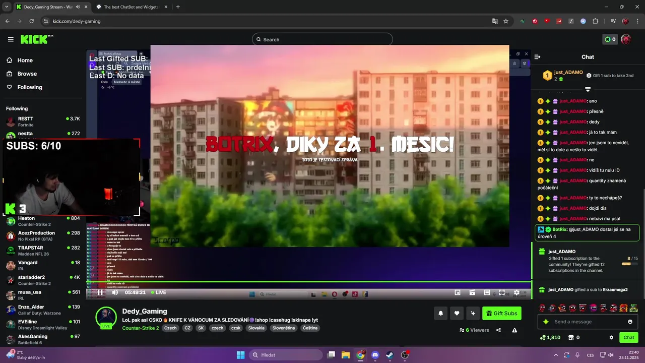Viewport: 645px width, 363px height.
Task: Open the emoji picker in chat
Action: click(630, 322)
